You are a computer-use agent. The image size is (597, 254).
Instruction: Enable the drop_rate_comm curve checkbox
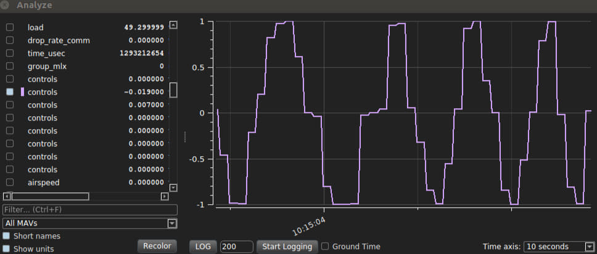click(10, 40)
